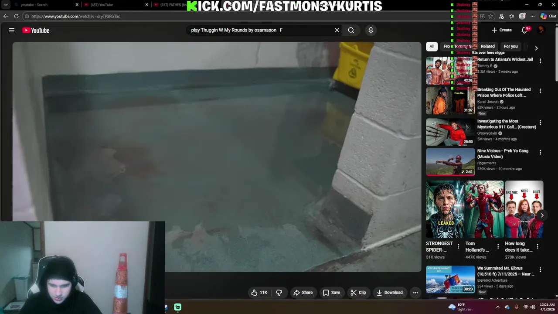Open options for 'STRONGEST SPIDER-' short

[458, 246]
